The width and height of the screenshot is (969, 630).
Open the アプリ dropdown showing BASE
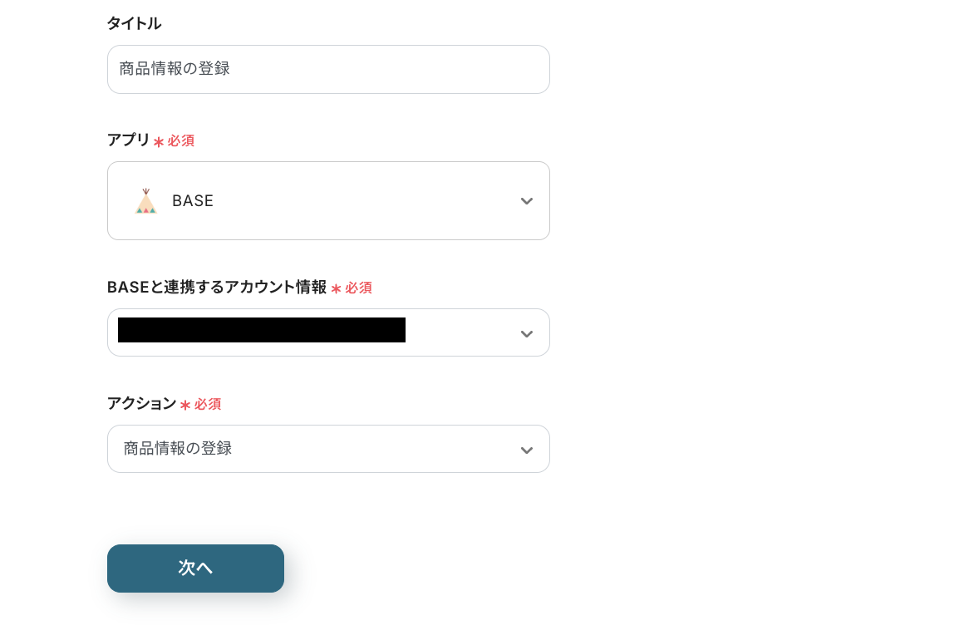(x=328, y=201)
